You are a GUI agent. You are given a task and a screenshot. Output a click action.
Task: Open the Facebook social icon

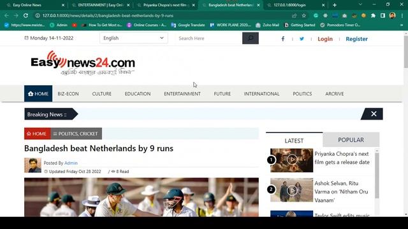(x=283, y=39)
